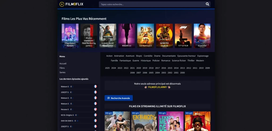
Task: Select the Famille genre
Action: point(114,61)
